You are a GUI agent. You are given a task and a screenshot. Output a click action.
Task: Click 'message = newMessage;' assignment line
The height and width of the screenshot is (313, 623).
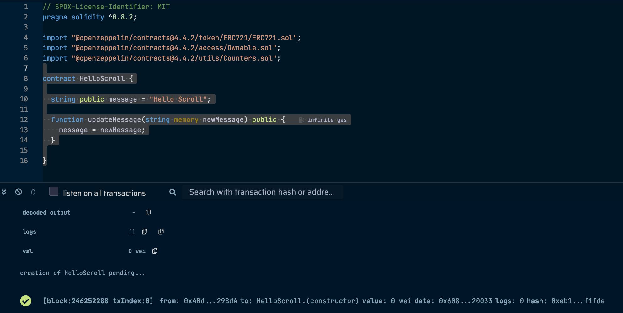tap(102, 130)
